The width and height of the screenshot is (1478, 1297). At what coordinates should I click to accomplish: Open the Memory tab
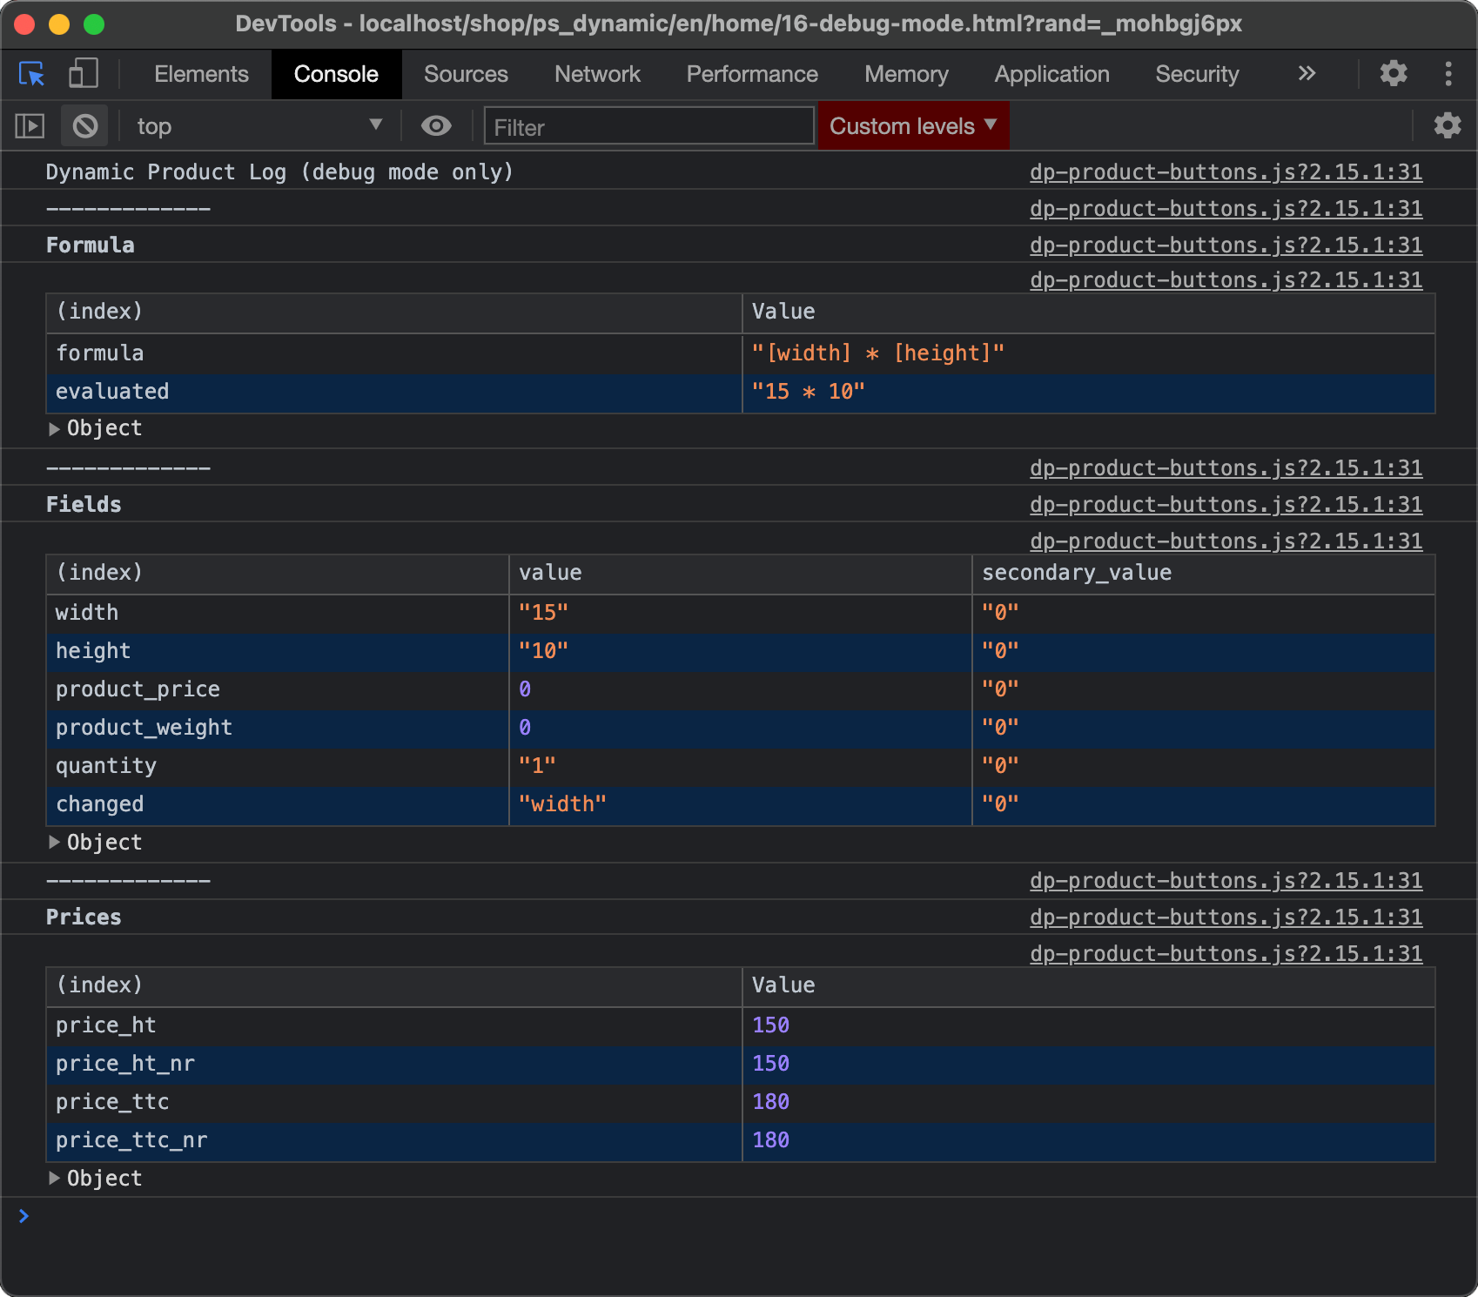pos(906,74)
